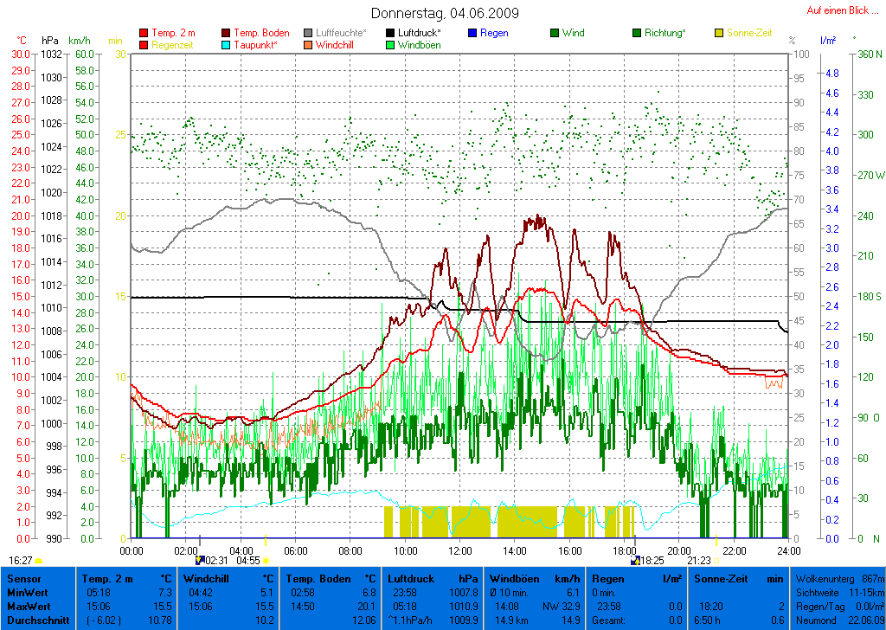
Task: Click the red Temp. 2 m legend swatch
Action: (x=144, y=33)
